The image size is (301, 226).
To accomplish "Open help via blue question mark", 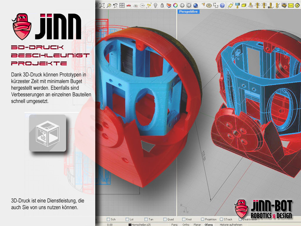I will tap(222, 5).
